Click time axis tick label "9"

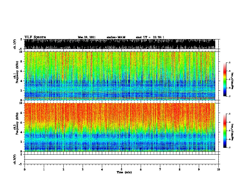coord(199,170)
